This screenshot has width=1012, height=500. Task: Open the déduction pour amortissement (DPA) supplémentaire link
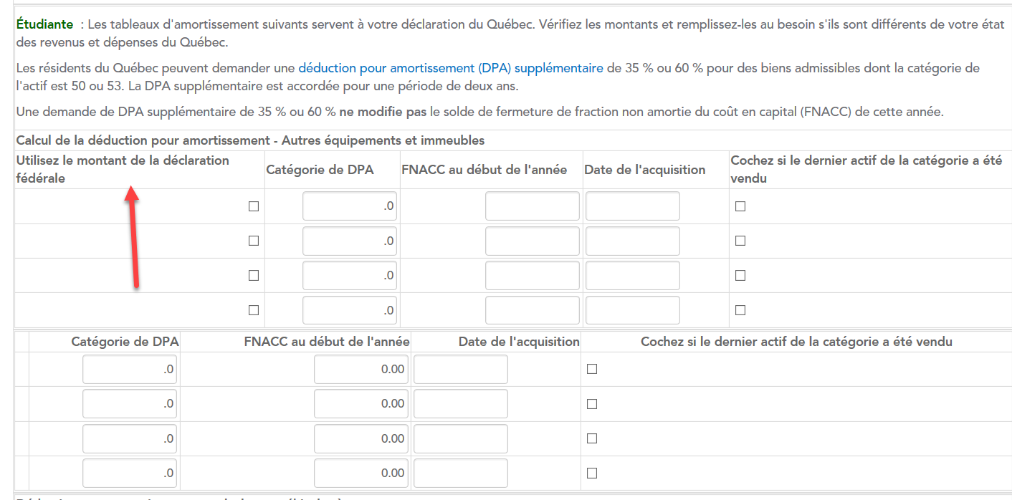coord(450,69)
